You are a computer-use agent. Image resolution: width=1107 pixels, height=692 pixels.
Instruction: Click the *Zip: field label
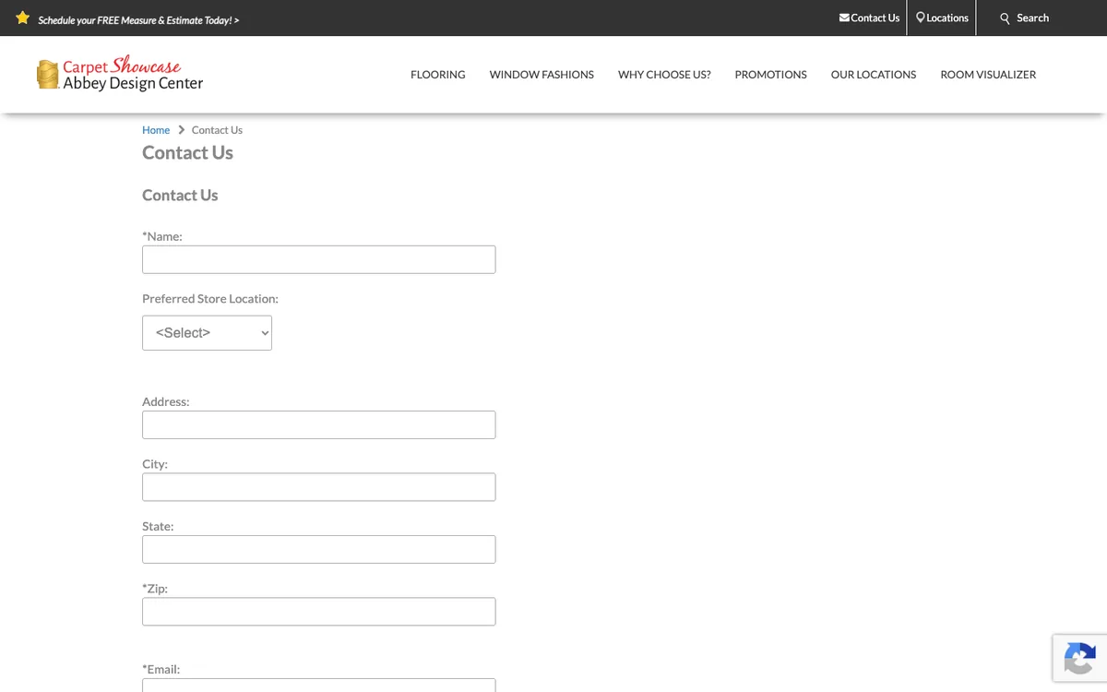pyautogui.click(x=155, y=589)
